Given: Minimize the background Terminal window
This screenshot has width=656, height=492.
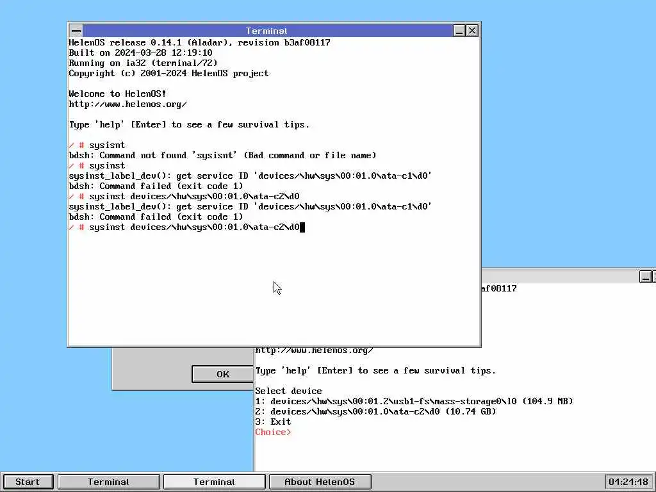Looking at the screenshot, I should pos(646,277).
